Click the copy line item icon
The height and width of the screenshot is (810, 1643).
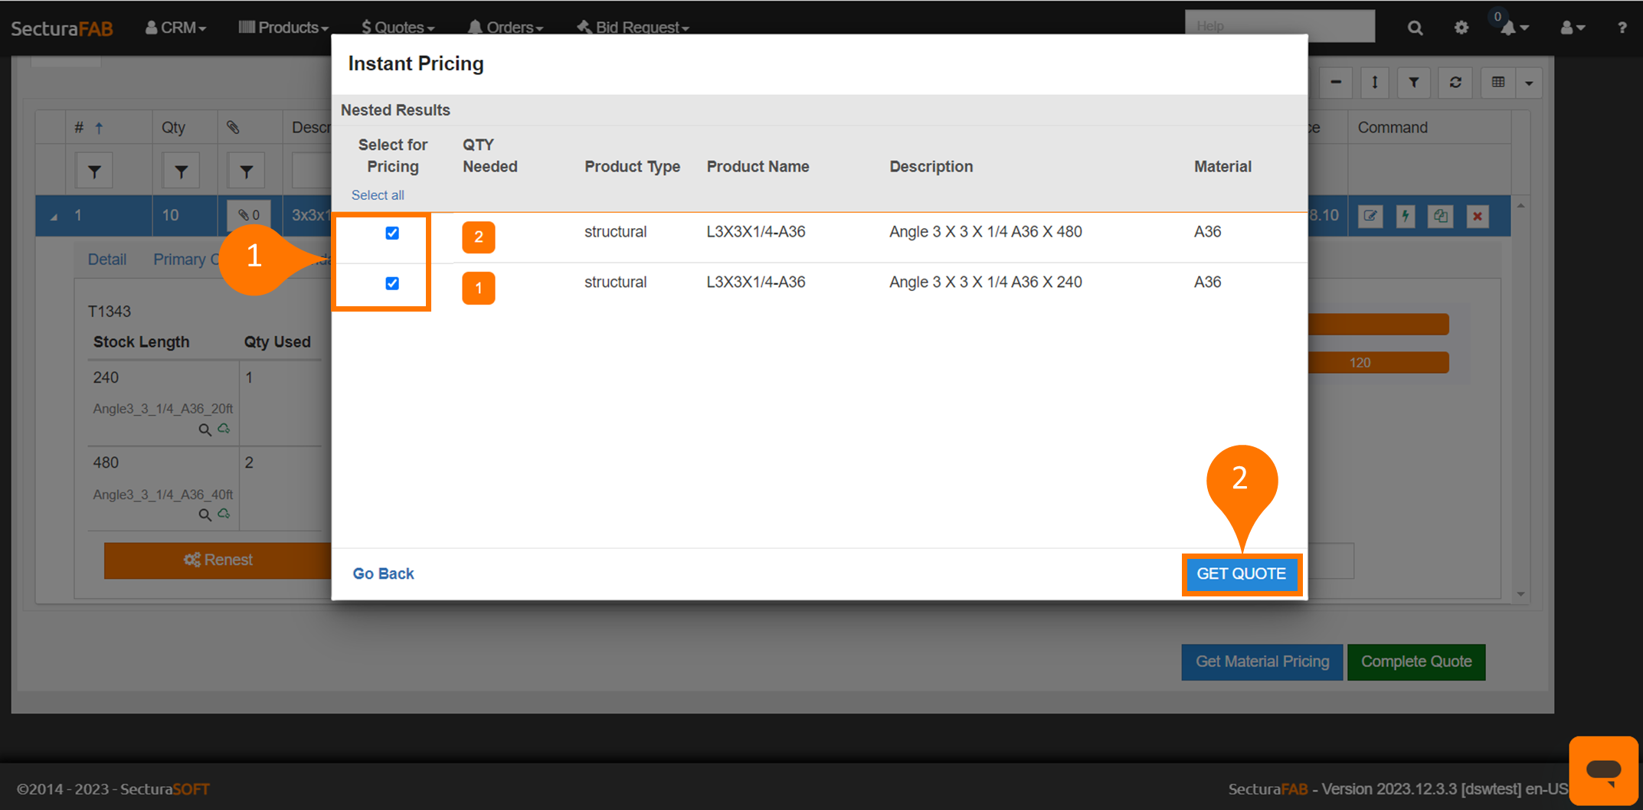coord(1441,216)
